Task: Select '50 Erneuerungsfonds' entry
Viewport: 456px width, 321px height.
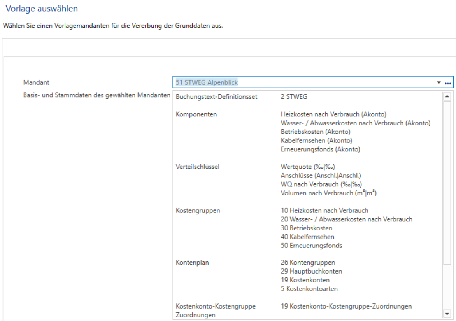Action: tap(312, 245)
